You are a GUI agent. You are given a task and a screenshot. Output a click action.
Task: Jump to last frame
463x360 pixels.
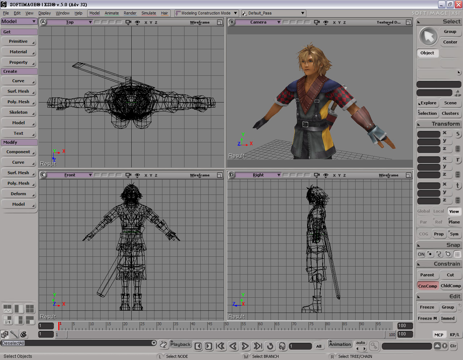tap(258, 346)
